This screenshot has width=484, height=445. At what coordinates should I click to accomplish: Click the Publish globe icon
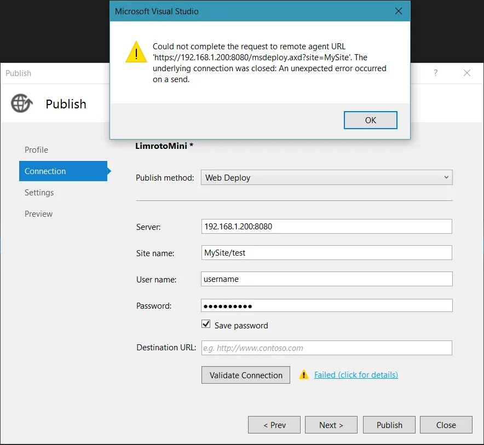tap(21, 103)
